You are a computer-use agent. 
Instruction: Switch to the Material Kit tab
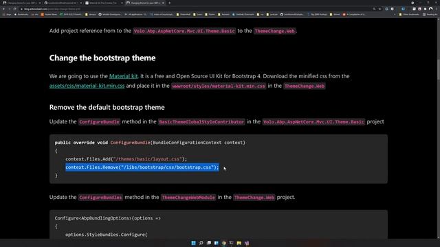point(103,3)
